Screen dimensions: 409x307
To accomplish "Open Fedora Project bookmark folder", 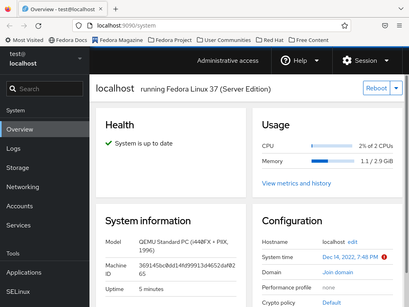I will (170, 40).
